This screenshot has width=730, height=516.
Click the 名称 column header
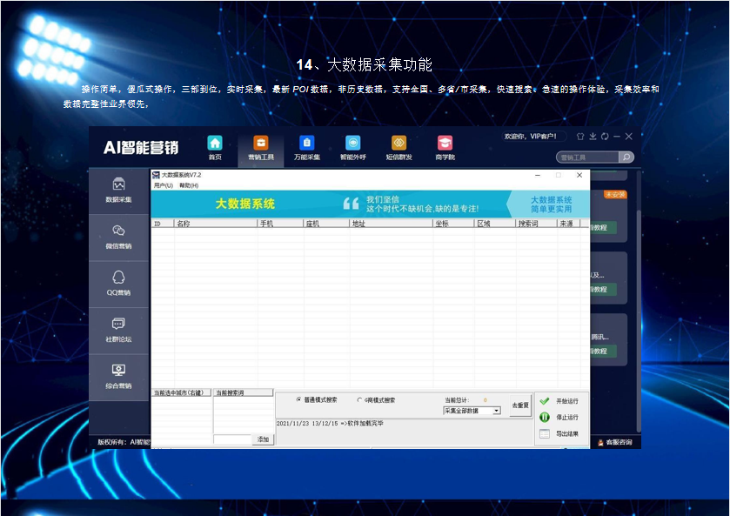click(216, 224)
